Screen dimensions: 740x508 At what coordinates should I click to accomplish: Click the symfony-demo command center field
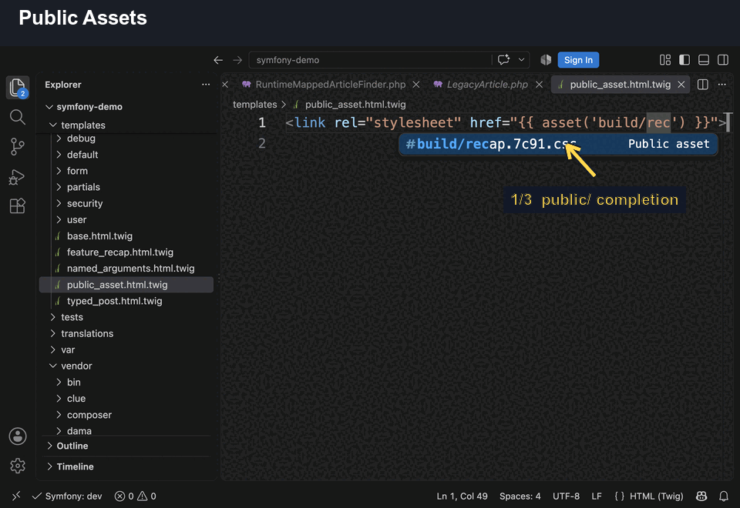click(371, 60)
